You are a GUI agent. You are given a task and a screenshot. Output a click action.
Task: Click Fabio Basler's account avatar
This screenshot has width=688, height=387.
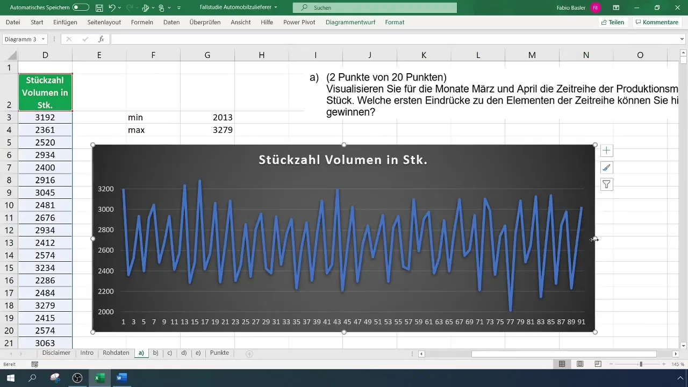pos(596,8)
